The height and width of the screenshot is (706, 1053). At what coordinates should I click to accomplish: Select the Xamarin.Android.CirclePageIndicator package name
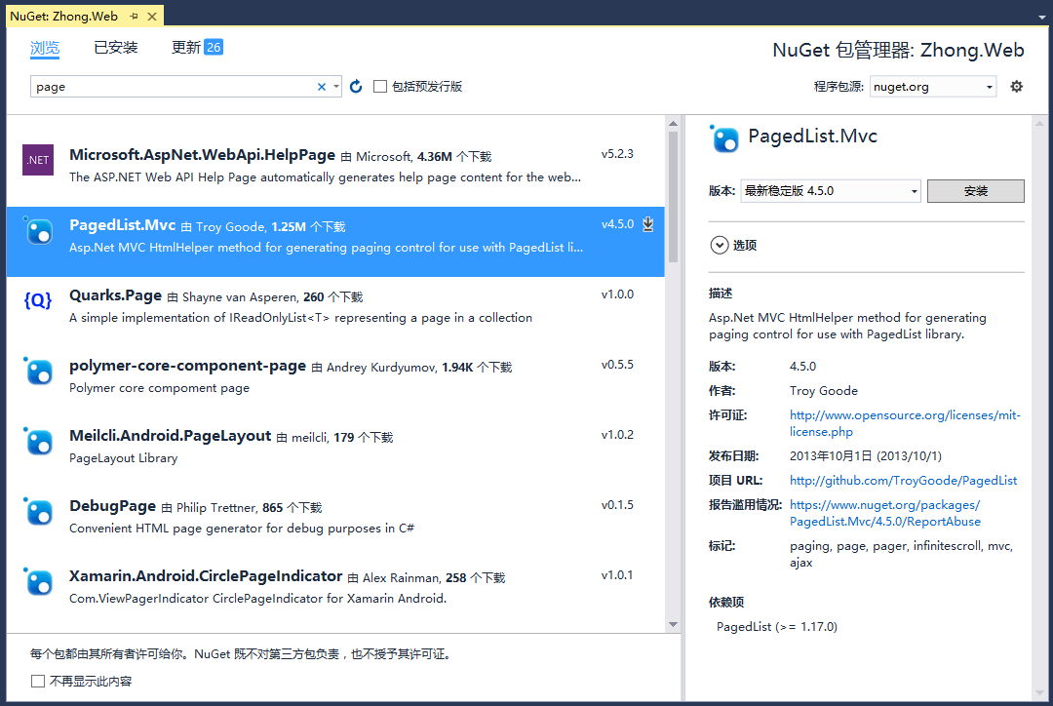point(206,576)
